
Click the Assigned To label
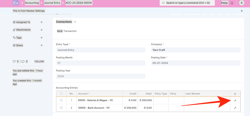pos(23,22)
